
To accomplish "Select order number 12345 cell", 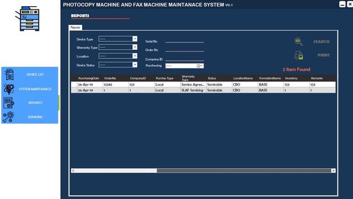I will click(x=115, y=85).
